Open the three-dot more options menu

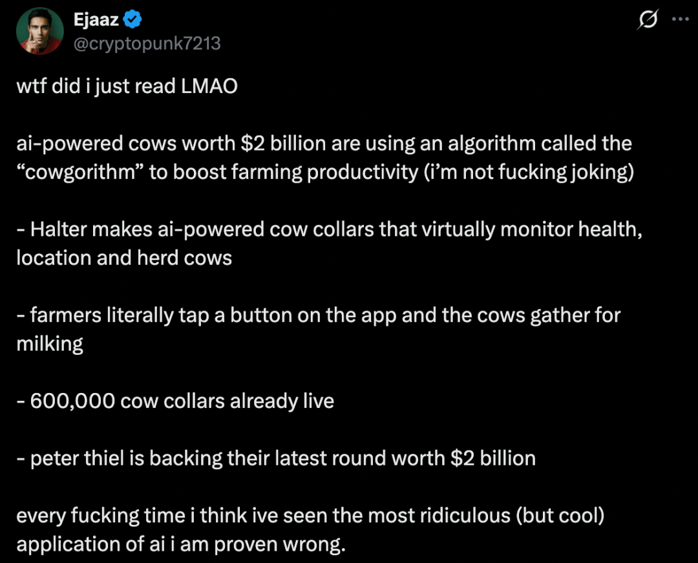[681, 19]
